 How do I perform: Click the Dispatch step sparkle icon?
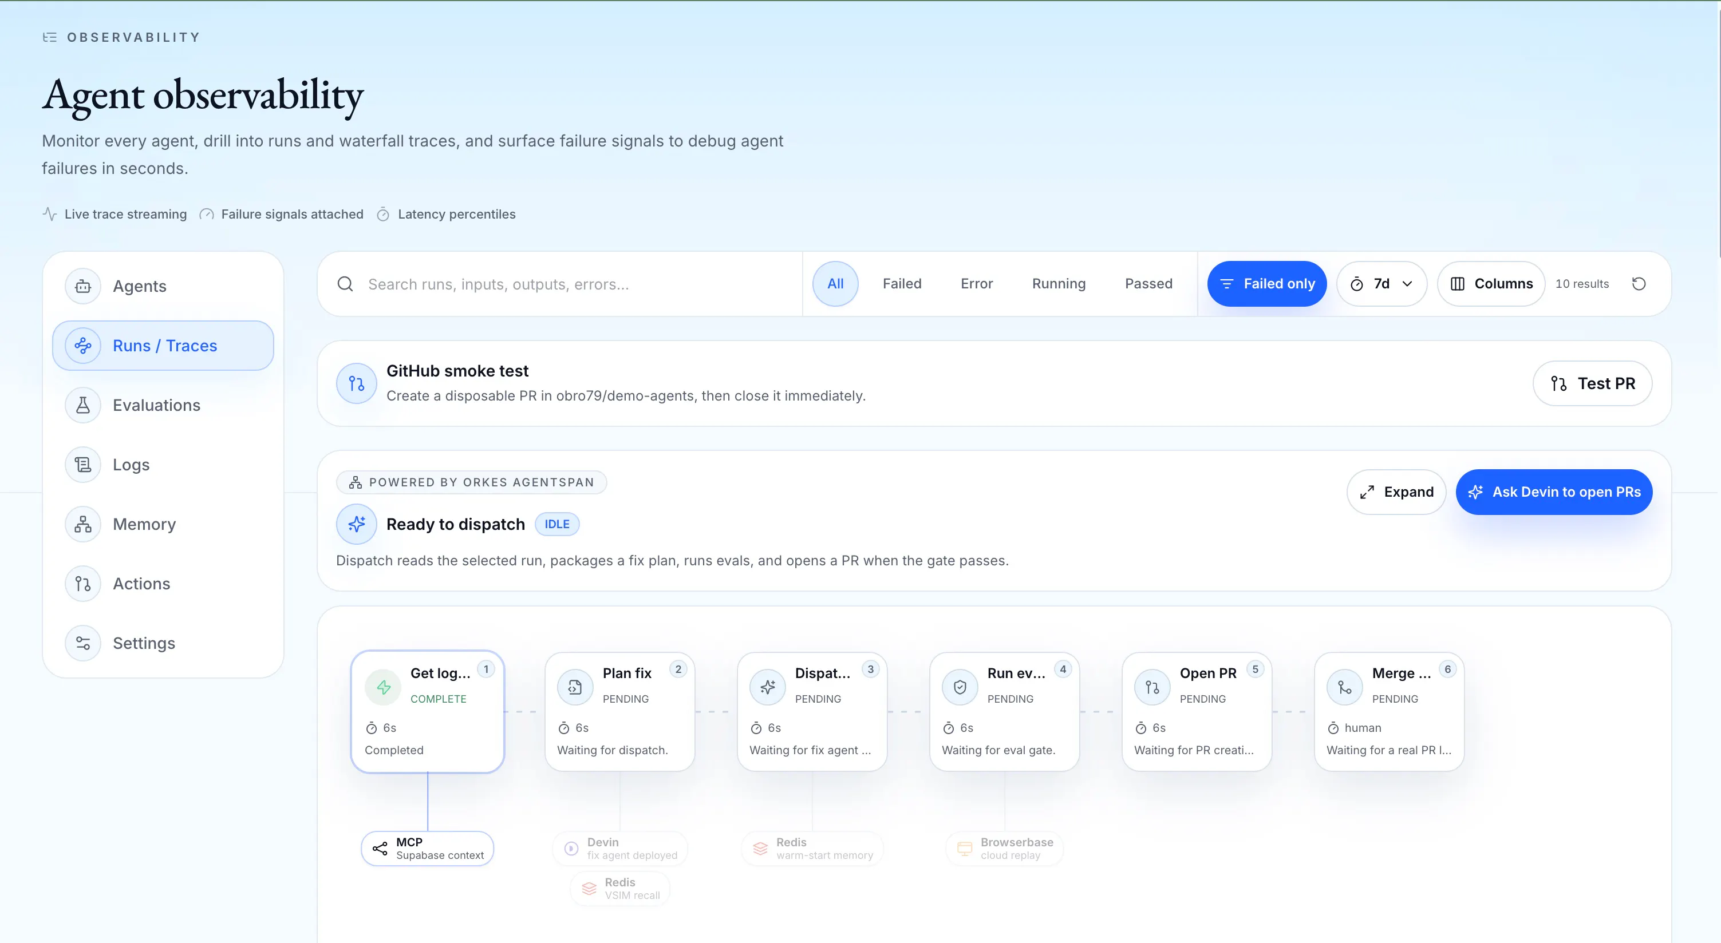(768, 687)
